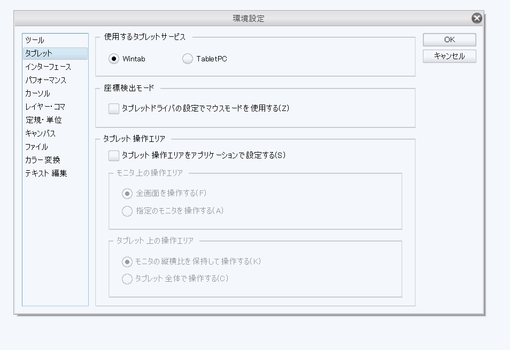Go to カーソル settings
The image size is (510, 350).
point(38,93)
